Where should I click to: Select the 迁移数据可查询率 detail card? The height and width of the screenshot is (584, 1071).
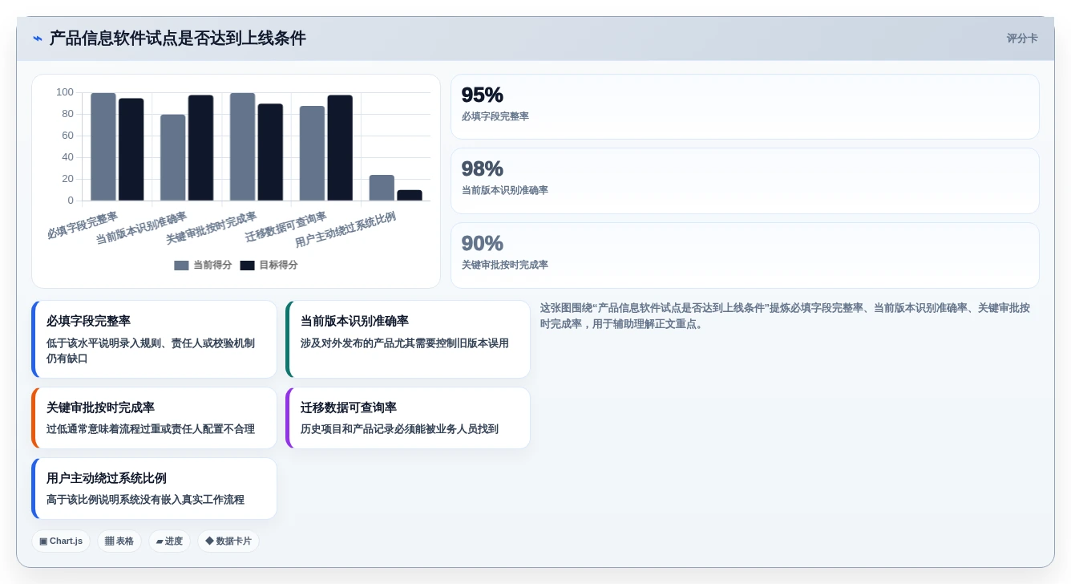408,418
